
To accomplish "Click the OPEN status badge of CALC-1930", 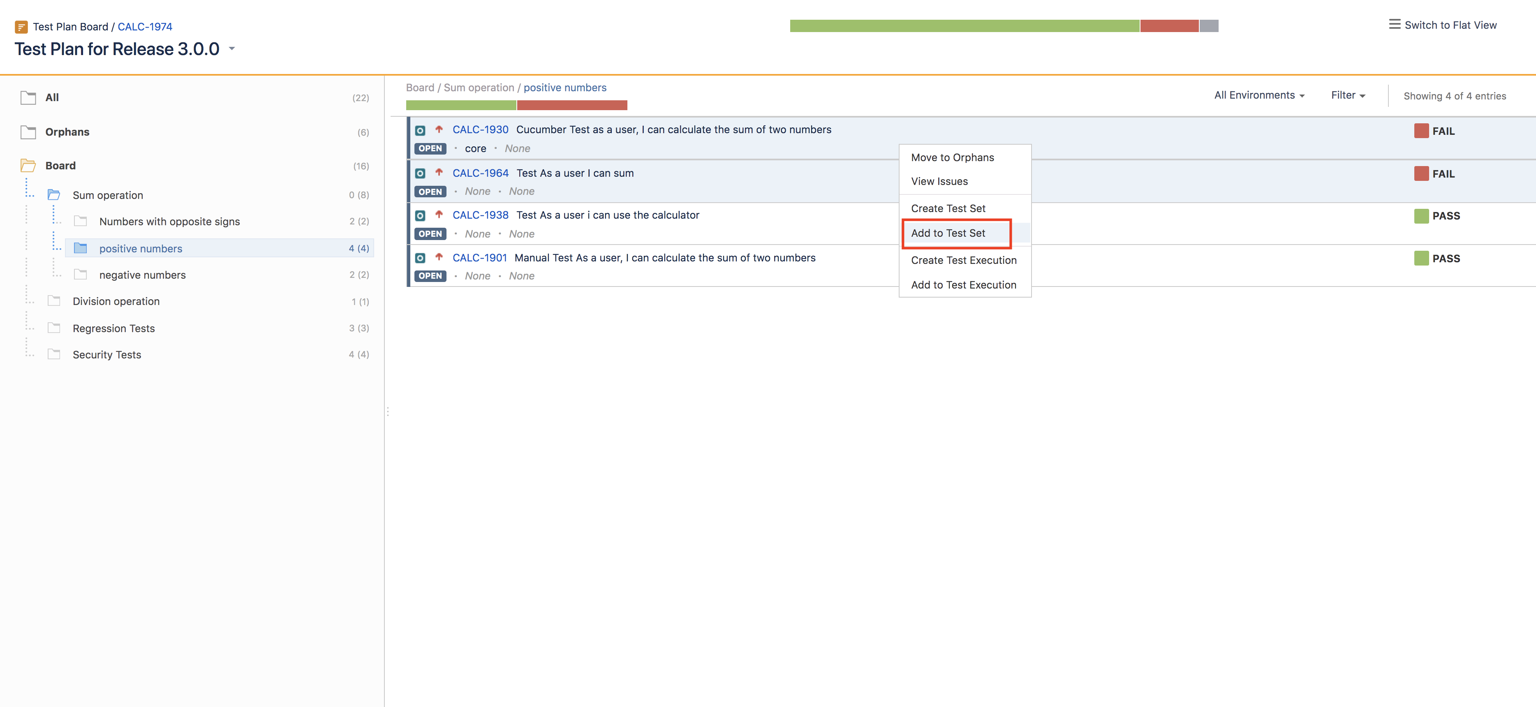I will [x=430, y=148].
